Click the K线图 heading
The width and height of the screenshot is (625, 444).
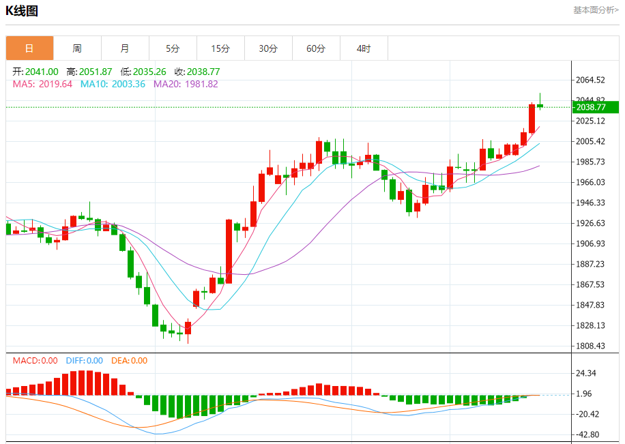click(x=22, y=11)
